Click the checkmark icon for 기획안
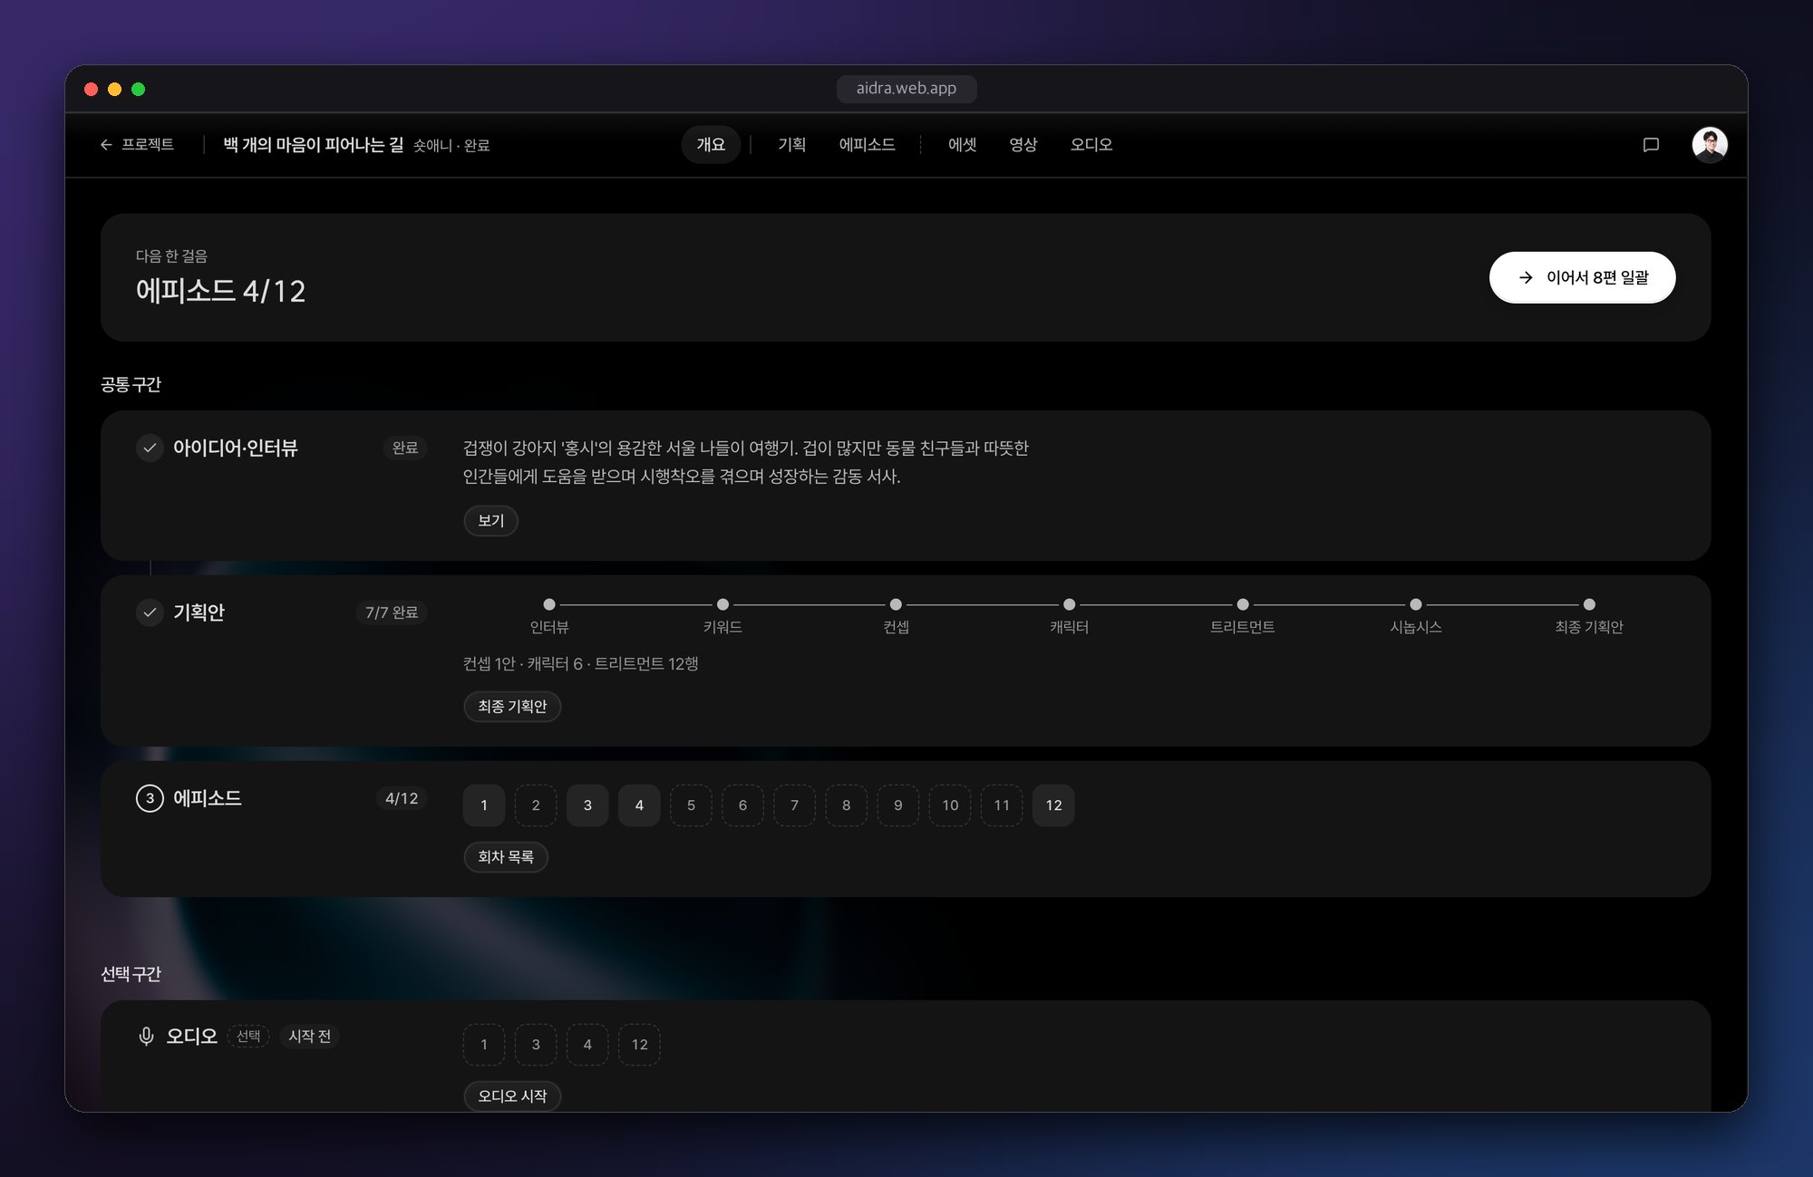 pyautogui.click(x=150, y=613)
